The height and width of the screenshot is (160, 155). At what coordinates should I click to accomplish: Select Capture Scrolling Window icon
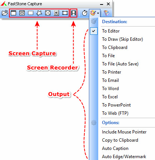[x=56, y=13]
